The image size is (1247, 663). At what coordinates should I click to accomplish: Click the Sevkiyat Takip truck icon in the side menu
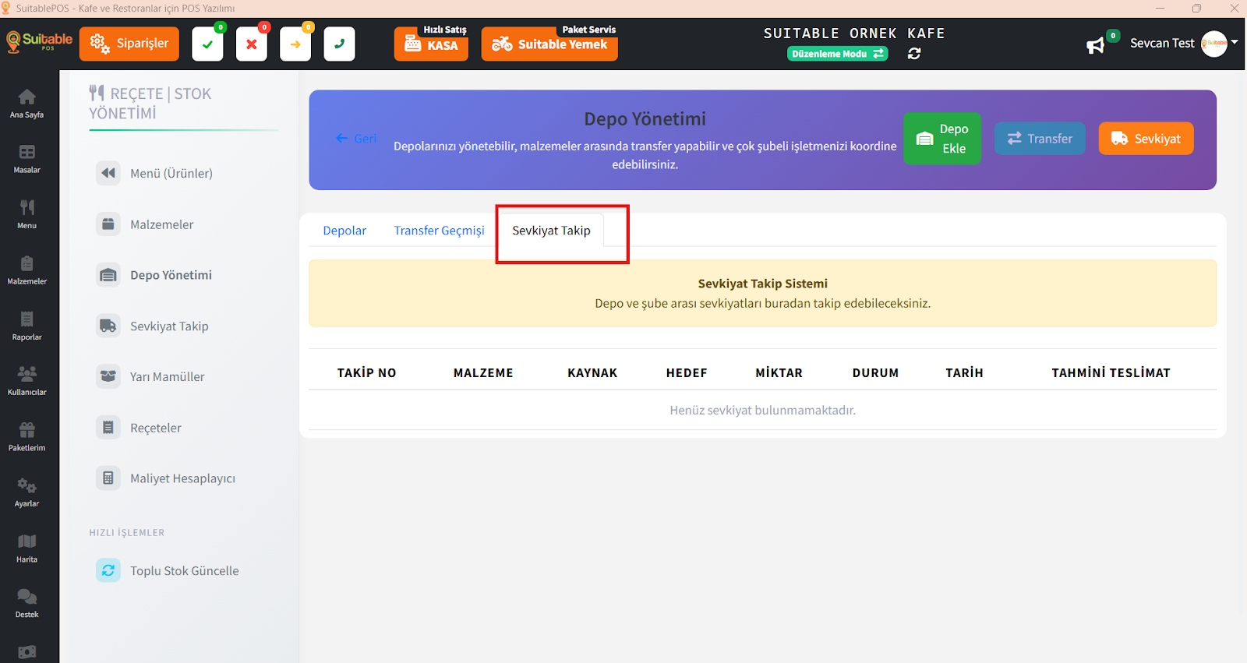[x=108, y=326]
